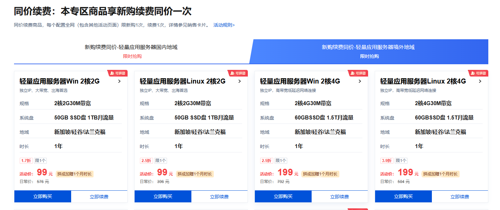This screenshot has height=210, width=500.
Task: Expand 轻量应用服务器Win 2核2G chevron arrow
Action: 119,81
